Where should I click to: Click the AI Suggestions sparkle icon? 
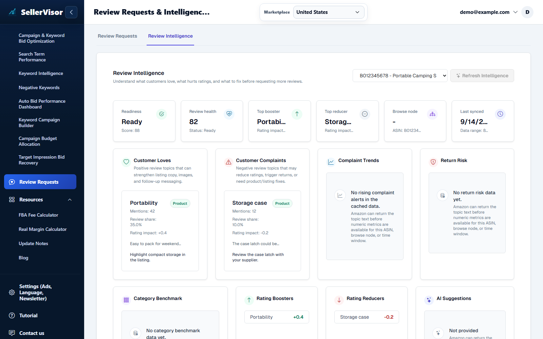coord(429,300)
